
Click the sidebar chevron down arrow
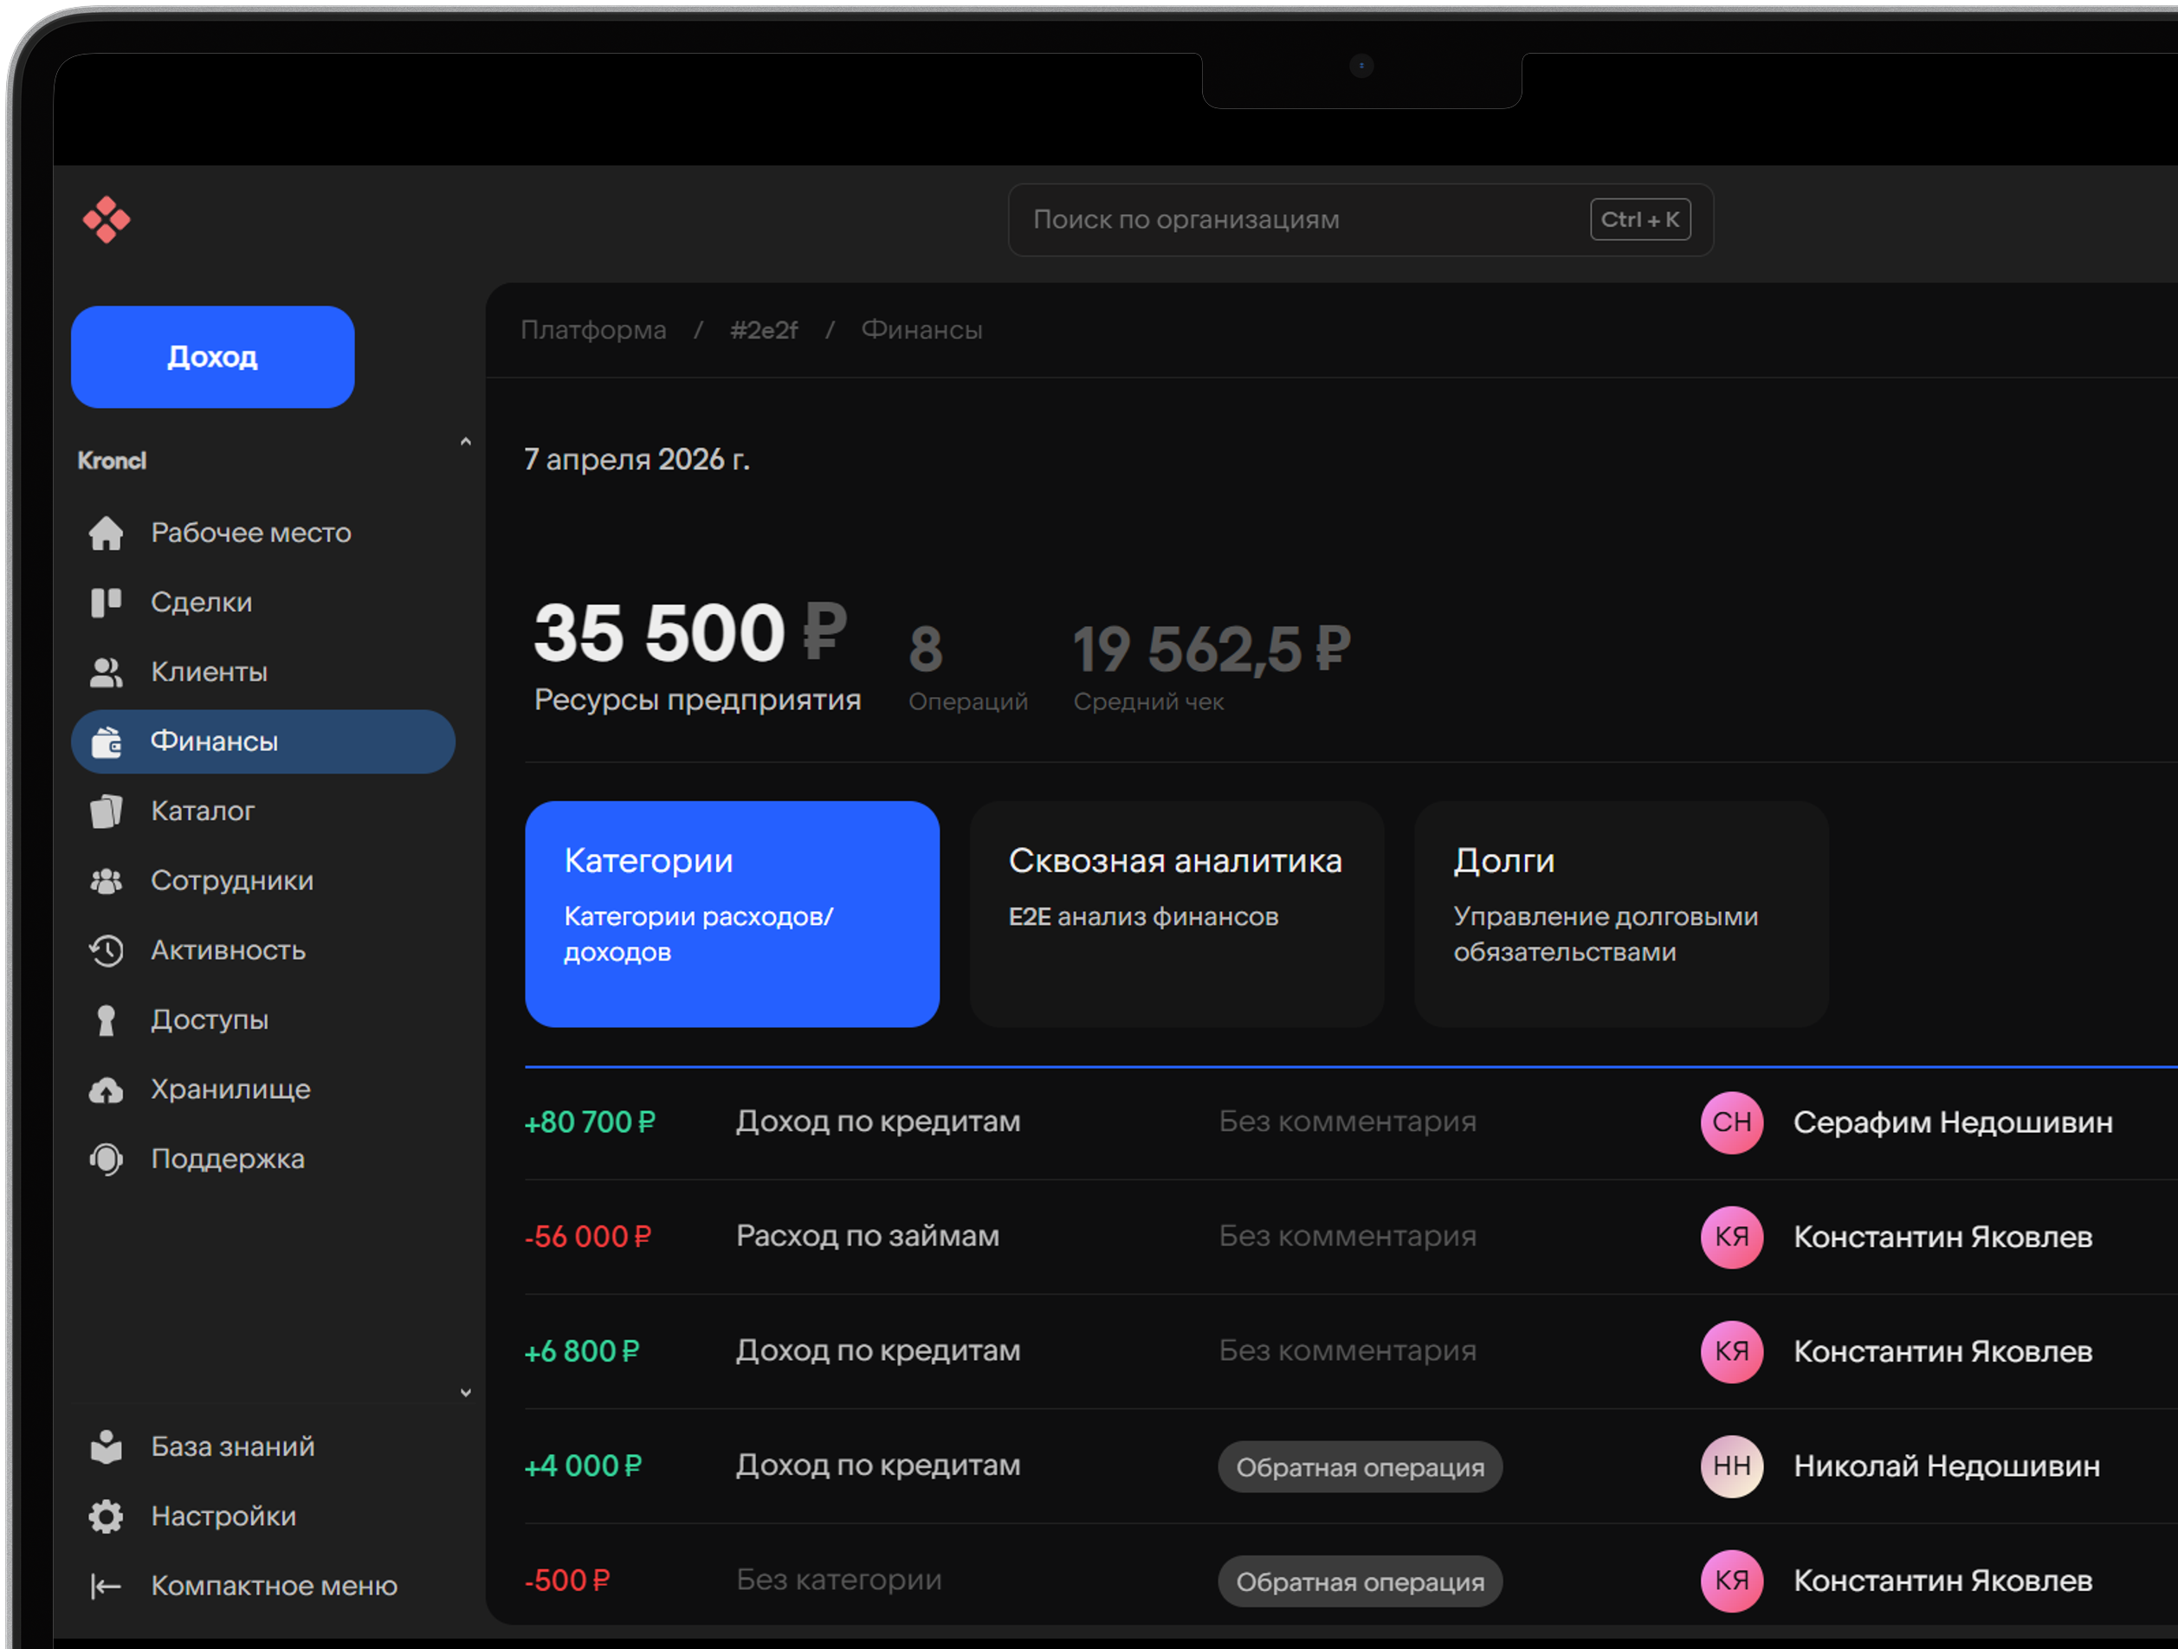[x=466, y=1393]
